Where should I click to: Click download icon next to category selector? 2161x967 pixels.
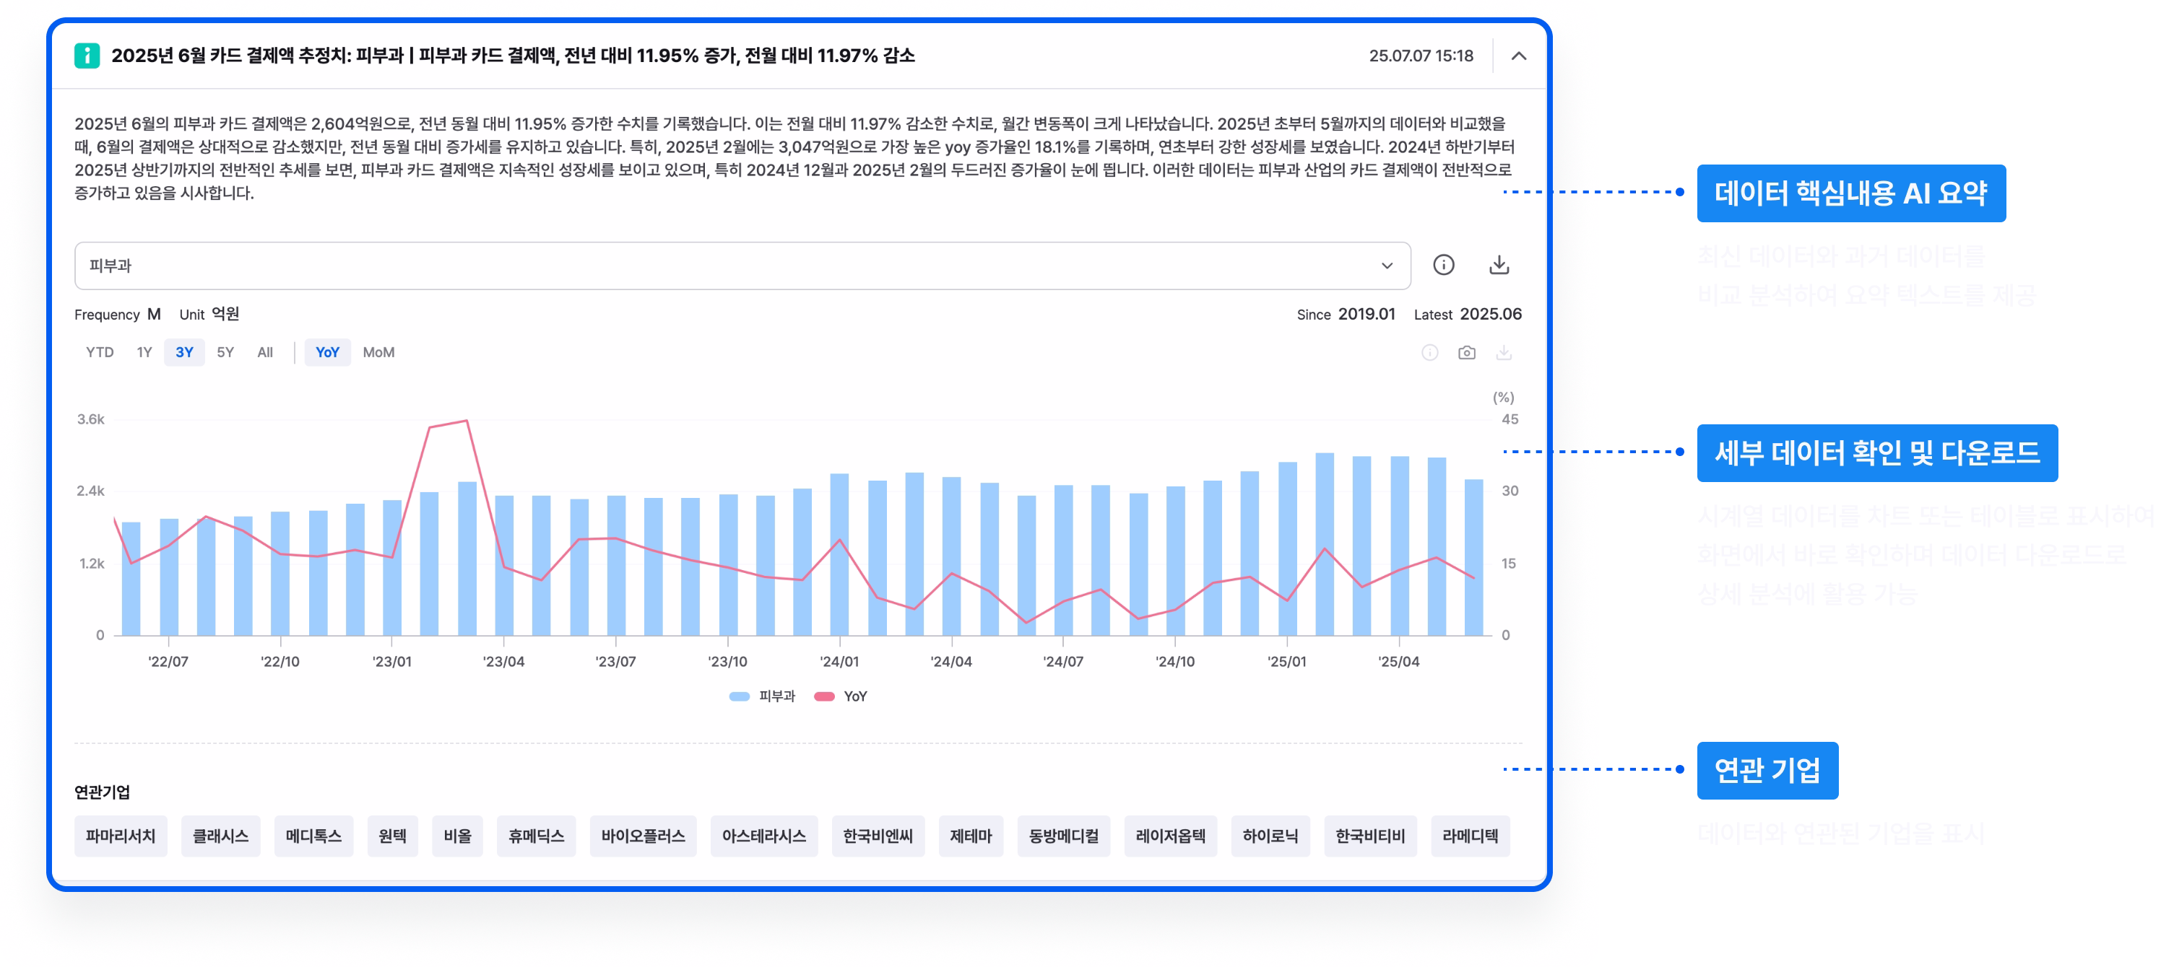tap(1498, 266)
